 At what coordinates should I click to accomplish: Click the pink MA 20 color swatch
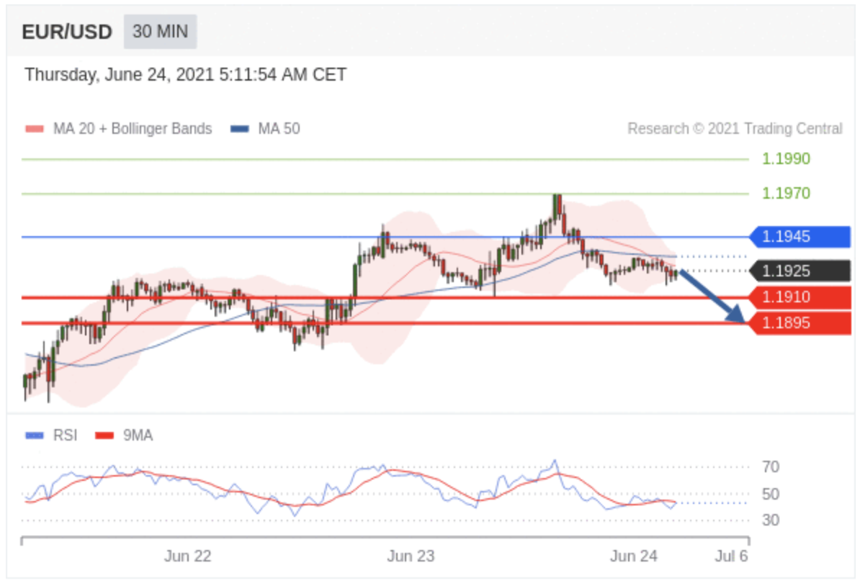point(35,130)
